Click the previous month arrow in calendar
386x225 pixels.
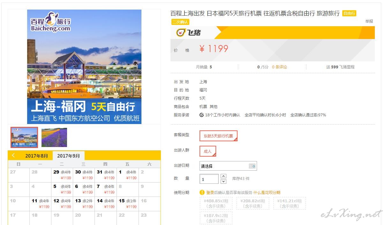tap(13, 155)
